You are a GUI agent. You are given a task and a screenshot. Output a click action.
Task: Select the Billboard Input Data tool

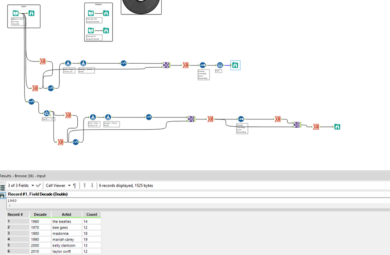tap(16, 13)
